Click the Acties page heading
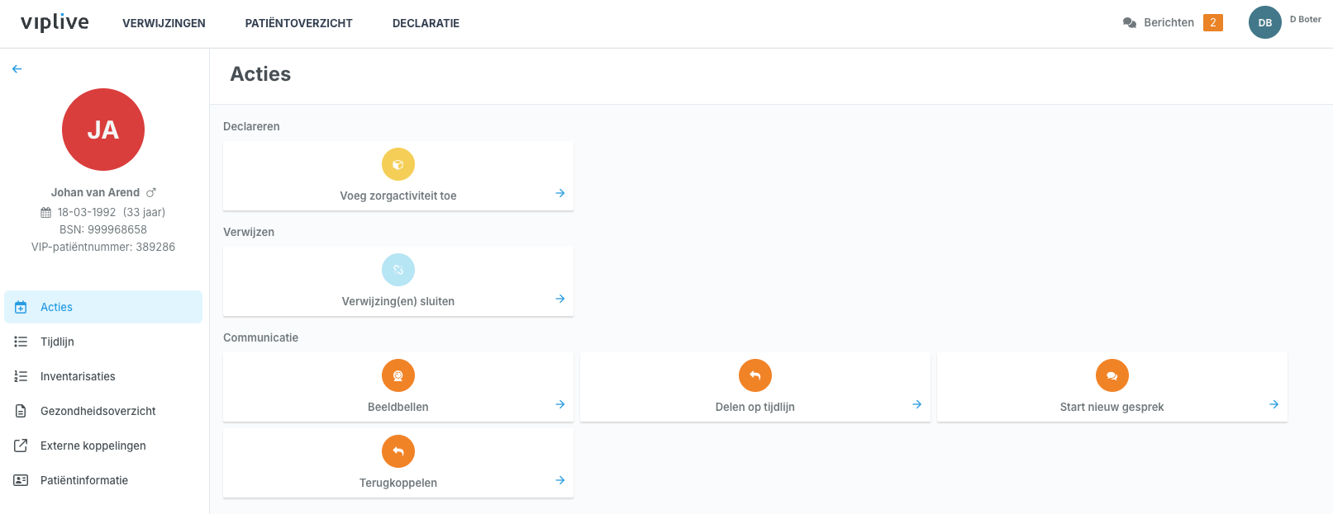1333x514 pixels. tap(260, 74)
